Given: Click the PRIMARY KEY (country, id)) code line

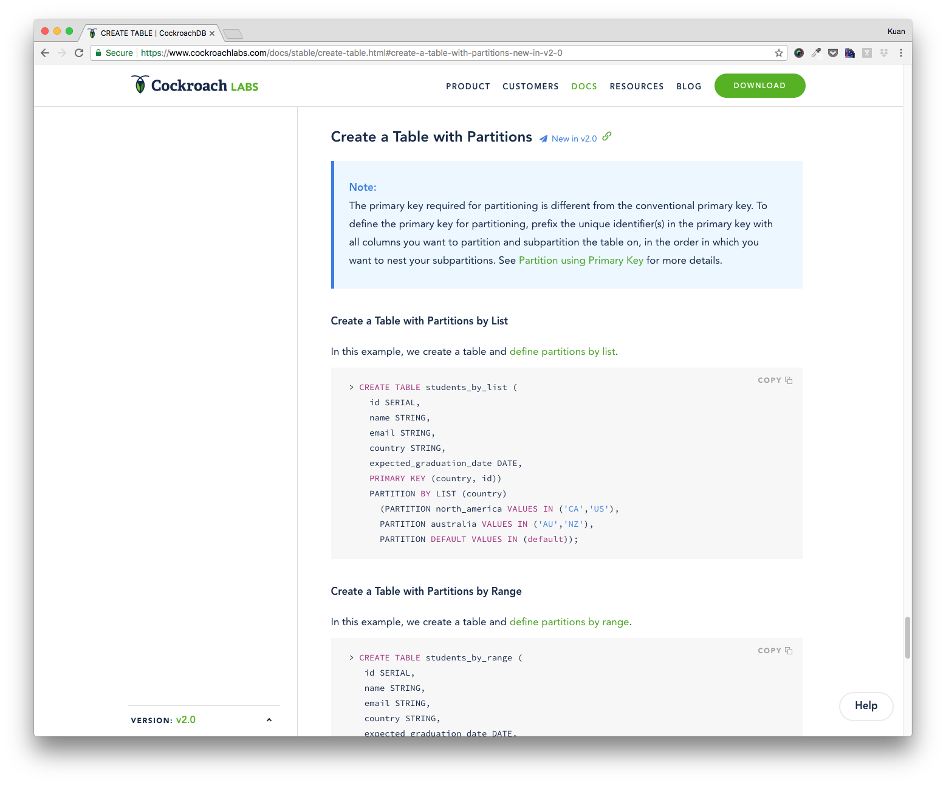Looking at the screenshot, I should tap(435, 479).
